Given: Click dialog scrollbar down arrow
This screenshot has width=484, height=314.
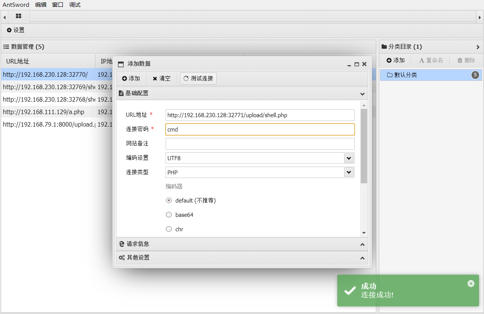Looking at the screenshot, I should click(x=364, y=233).
